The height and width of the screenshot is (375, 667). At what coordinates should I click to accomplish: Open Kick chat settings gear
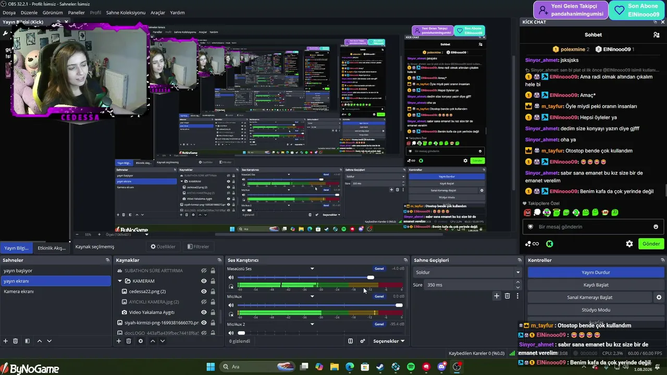pyautogui.click(x=629, y=244)
